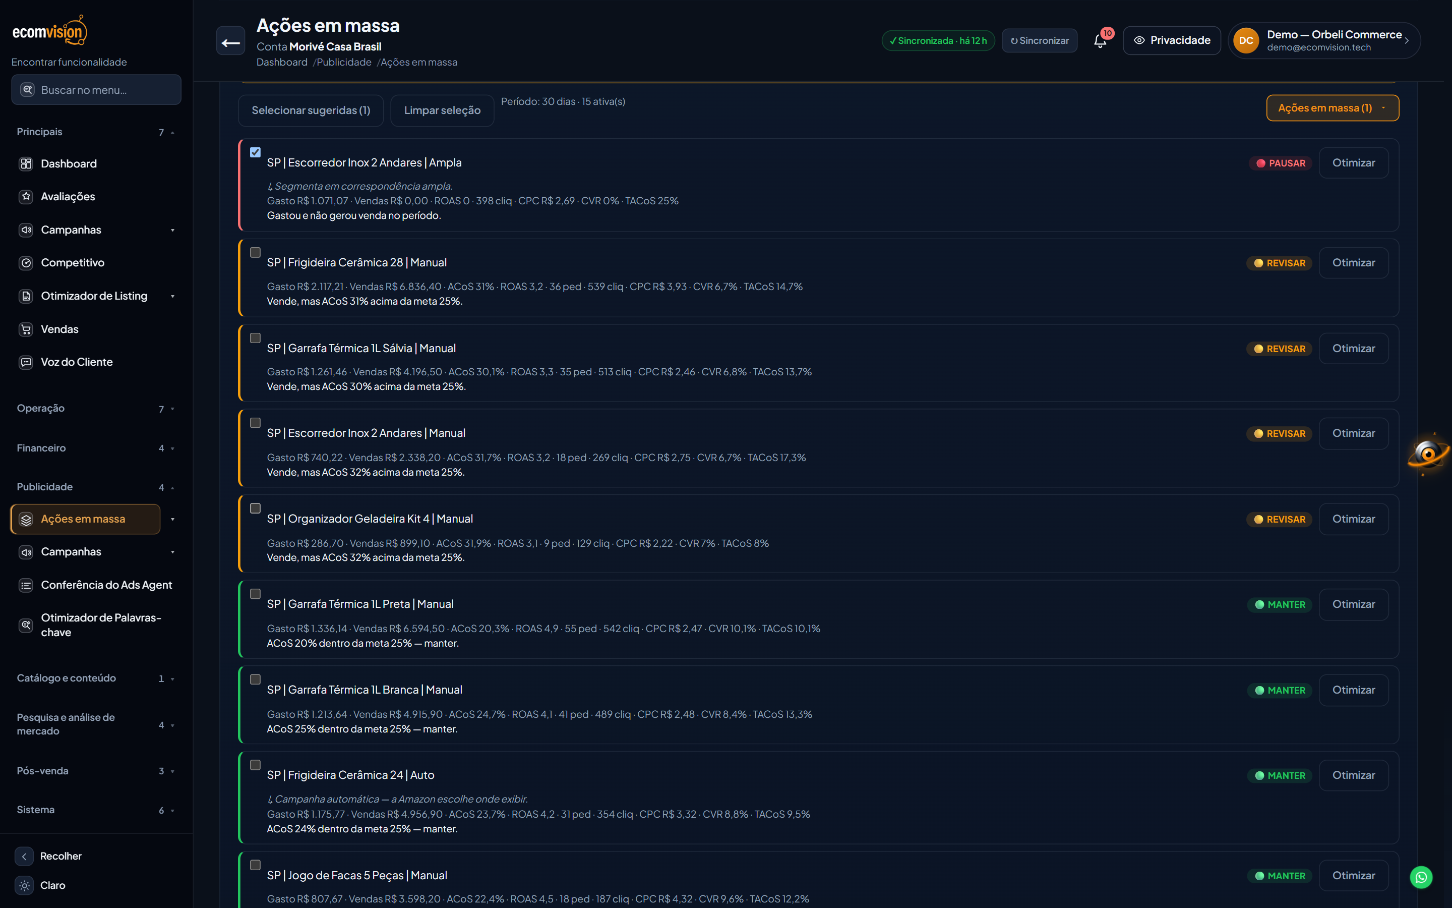
Task: Open the notifications bell
Action: [1100, 41]
